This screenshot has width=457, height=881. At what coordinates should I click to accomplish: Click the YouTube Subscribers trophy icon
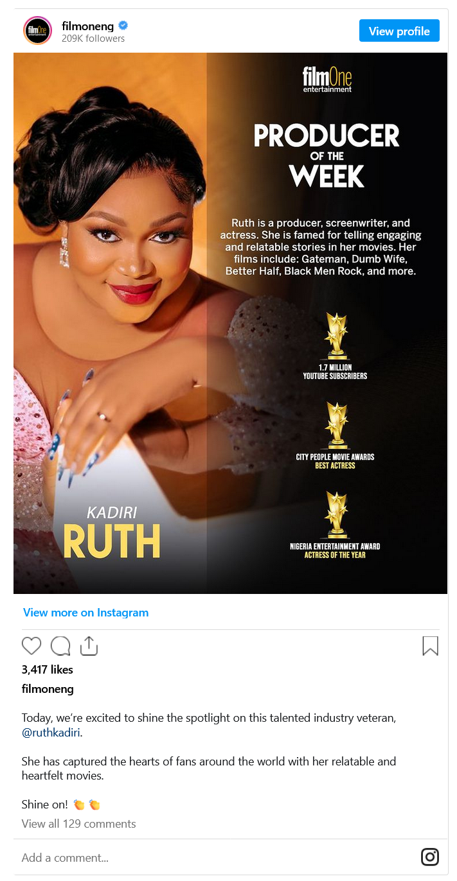(336, 335)
